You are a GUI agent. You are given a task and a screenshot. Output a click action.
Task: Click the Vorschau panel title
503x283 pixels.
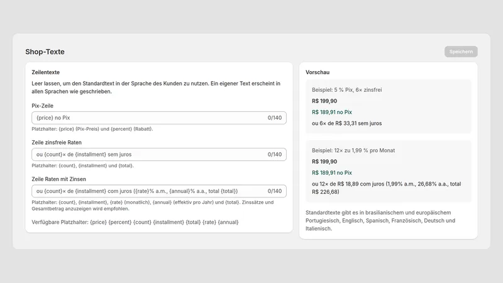(x=318, y=72)
